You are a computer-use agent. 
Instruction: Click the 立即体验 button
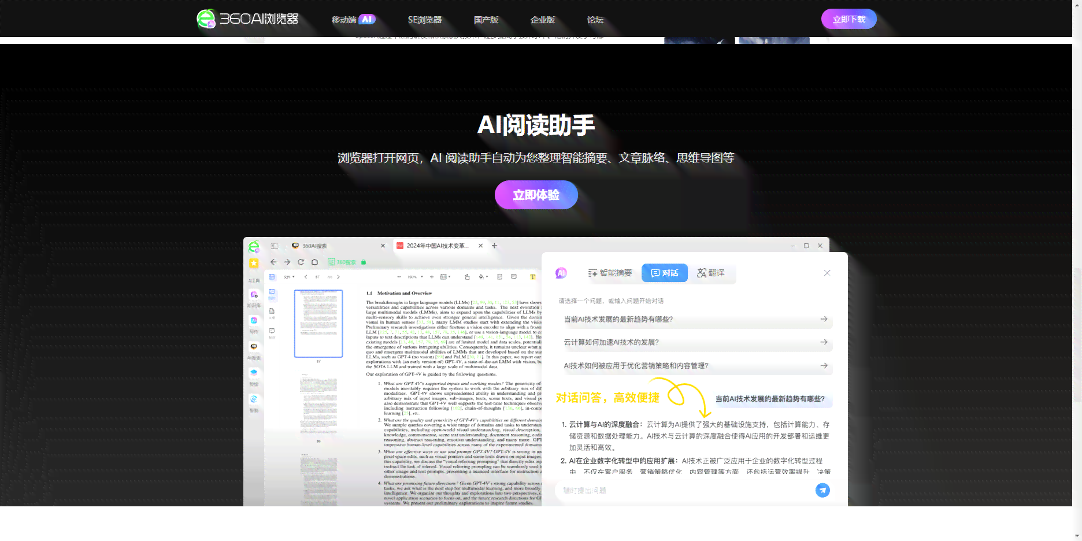coord(536,195)
